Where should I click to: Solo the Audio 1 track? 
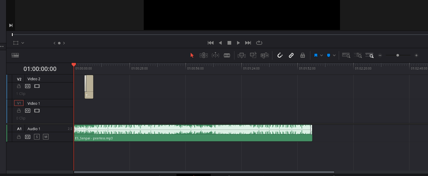coord(37,137)
